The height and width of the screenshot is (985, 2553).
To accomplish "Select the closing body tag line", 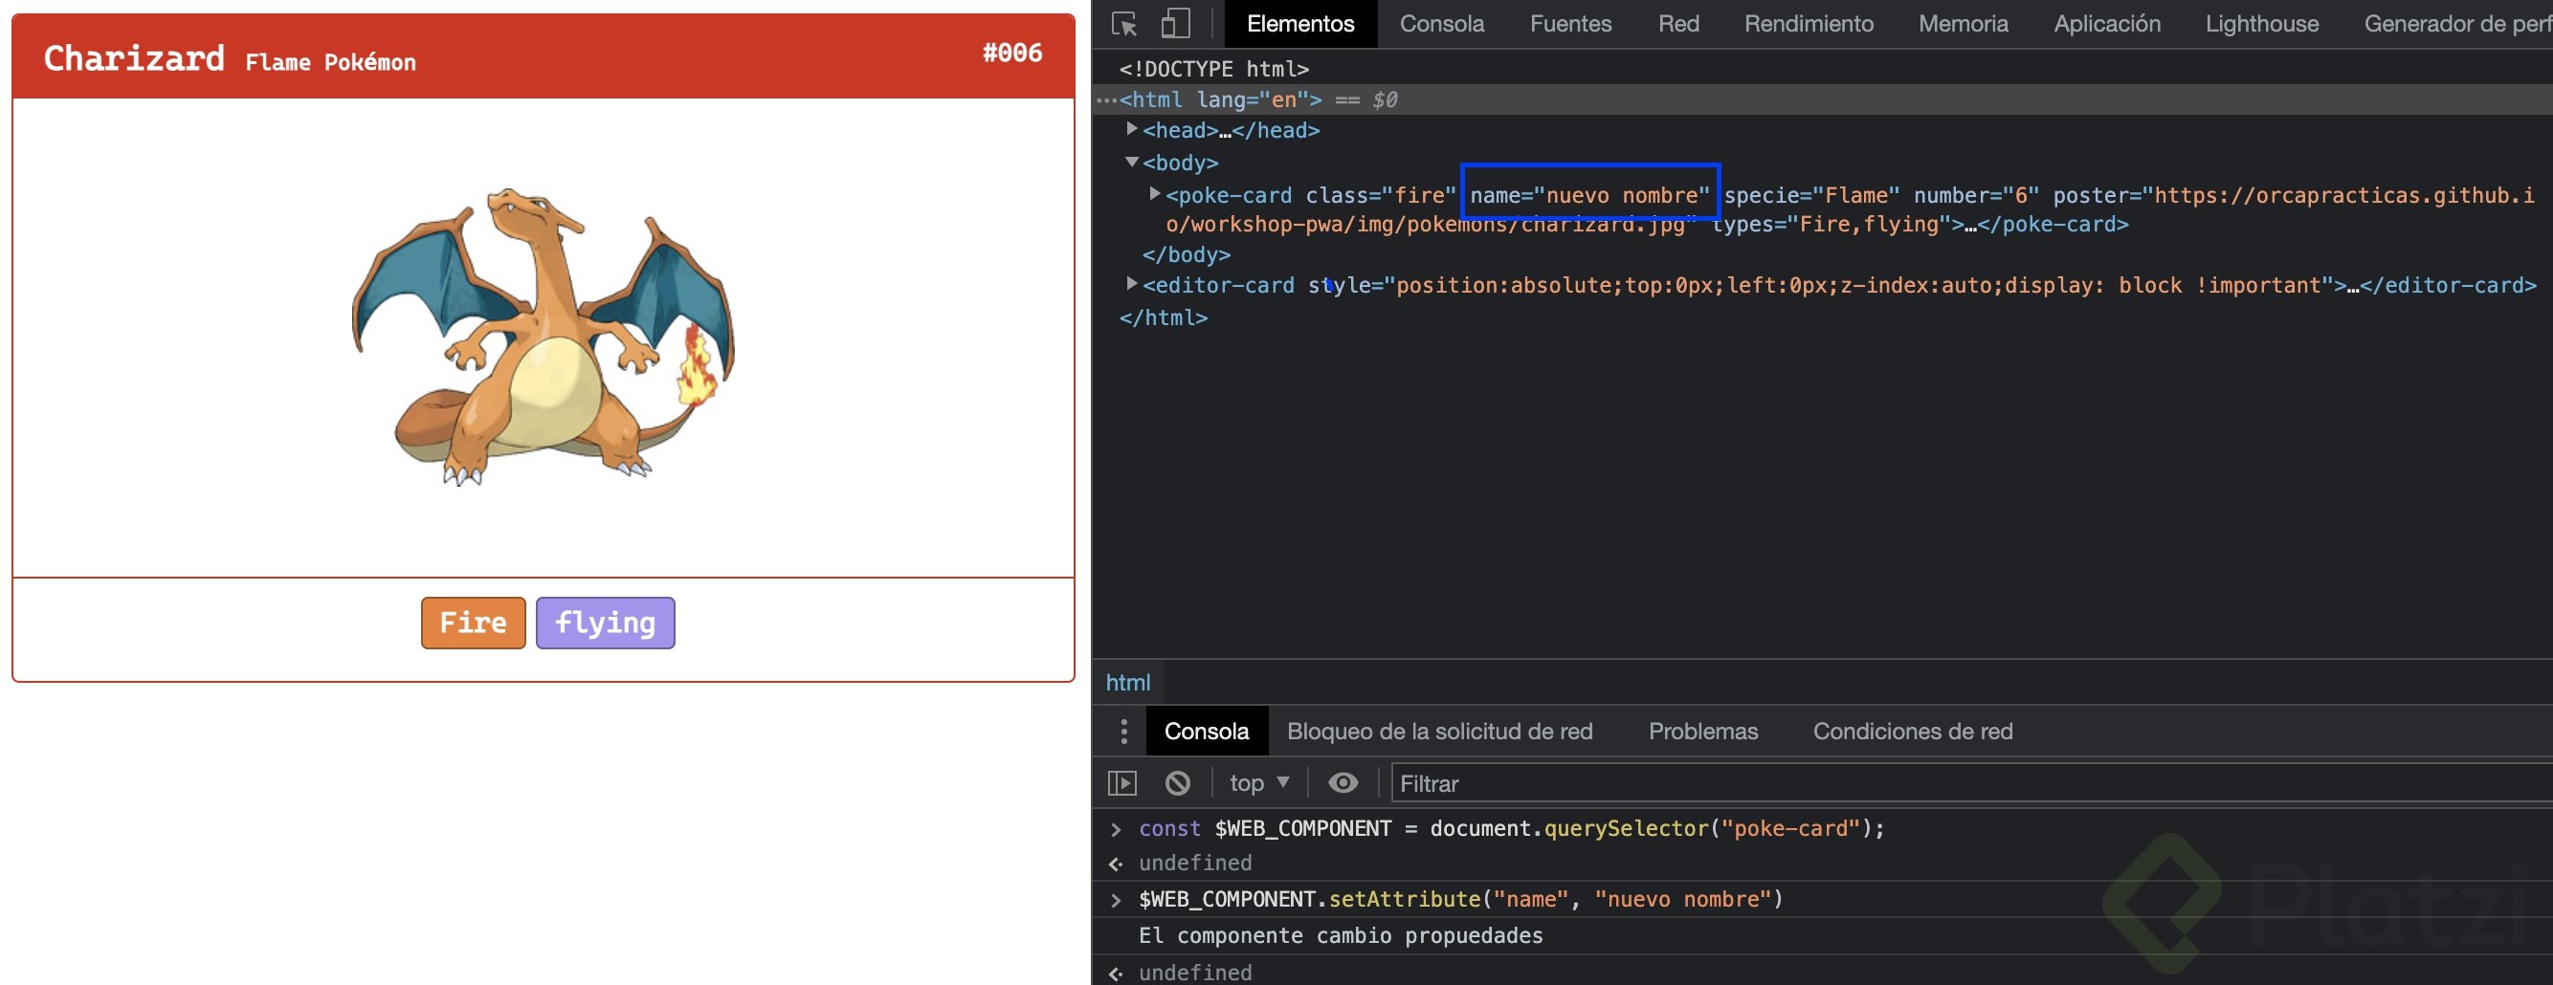I will pos(1187,254).
